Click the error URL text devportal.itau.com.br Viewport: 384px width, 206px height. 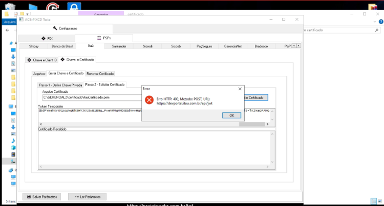point(184,104)
